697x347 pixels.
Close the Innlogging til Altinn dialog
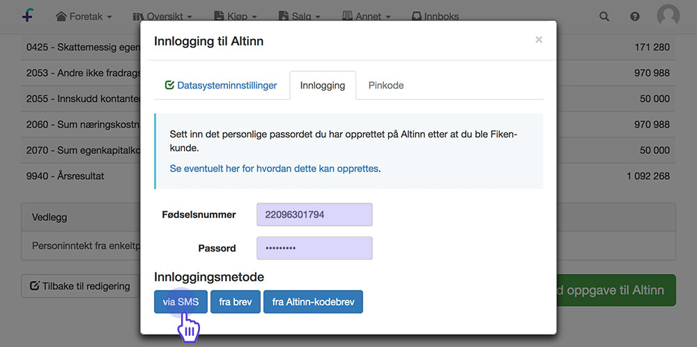point(539,40)
